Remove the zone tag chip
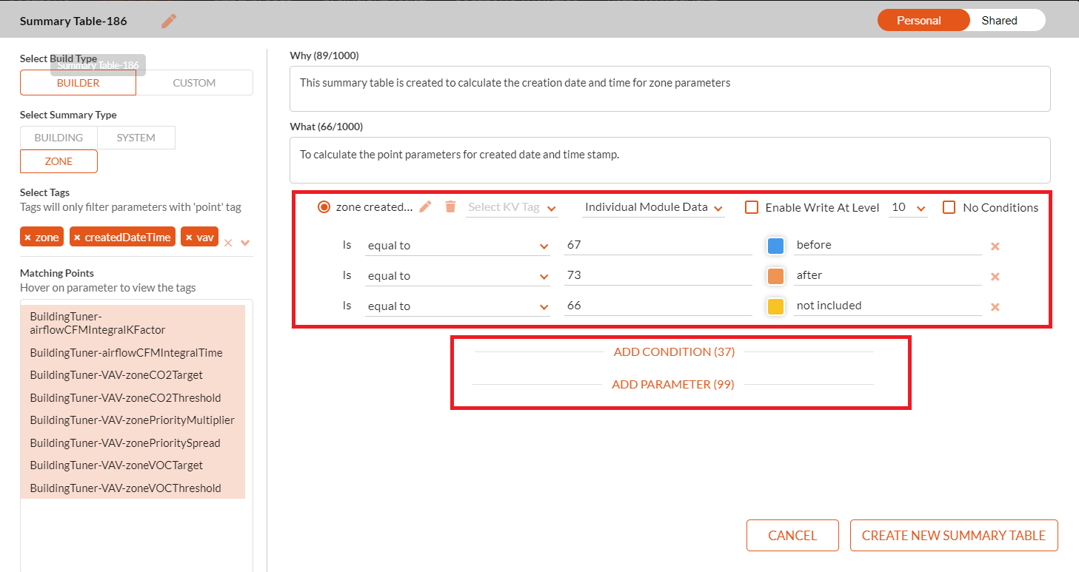This screenshot has width=1079, height=572. [27, 238]
